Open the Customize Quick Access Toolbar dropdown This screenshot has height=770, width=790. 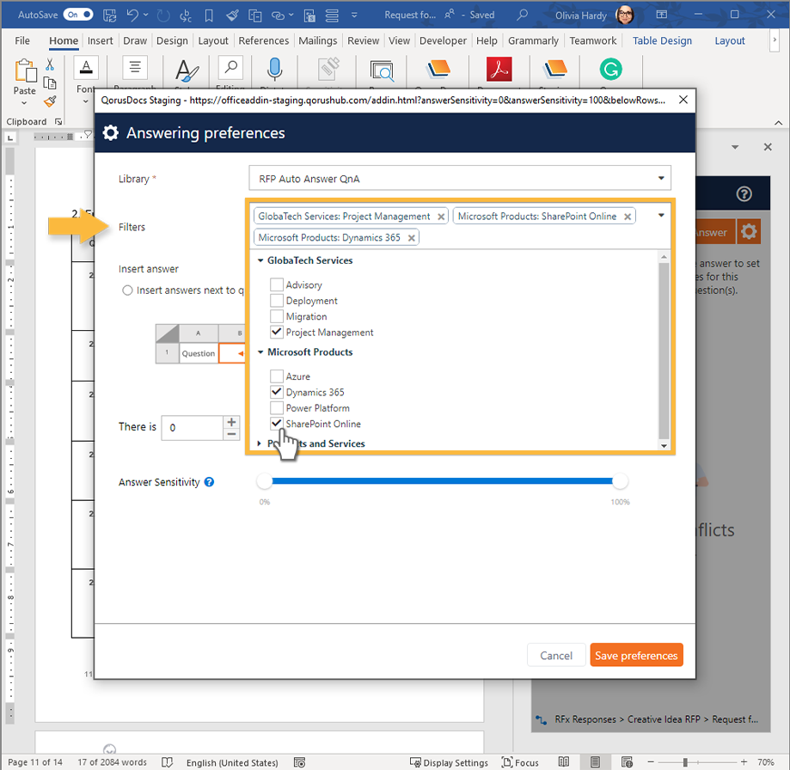(354, 15)
